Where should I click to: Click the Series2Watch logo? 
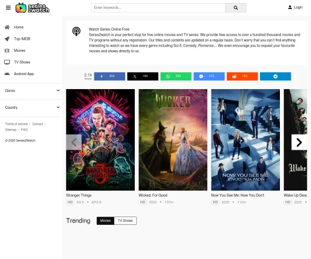point(32,8)
